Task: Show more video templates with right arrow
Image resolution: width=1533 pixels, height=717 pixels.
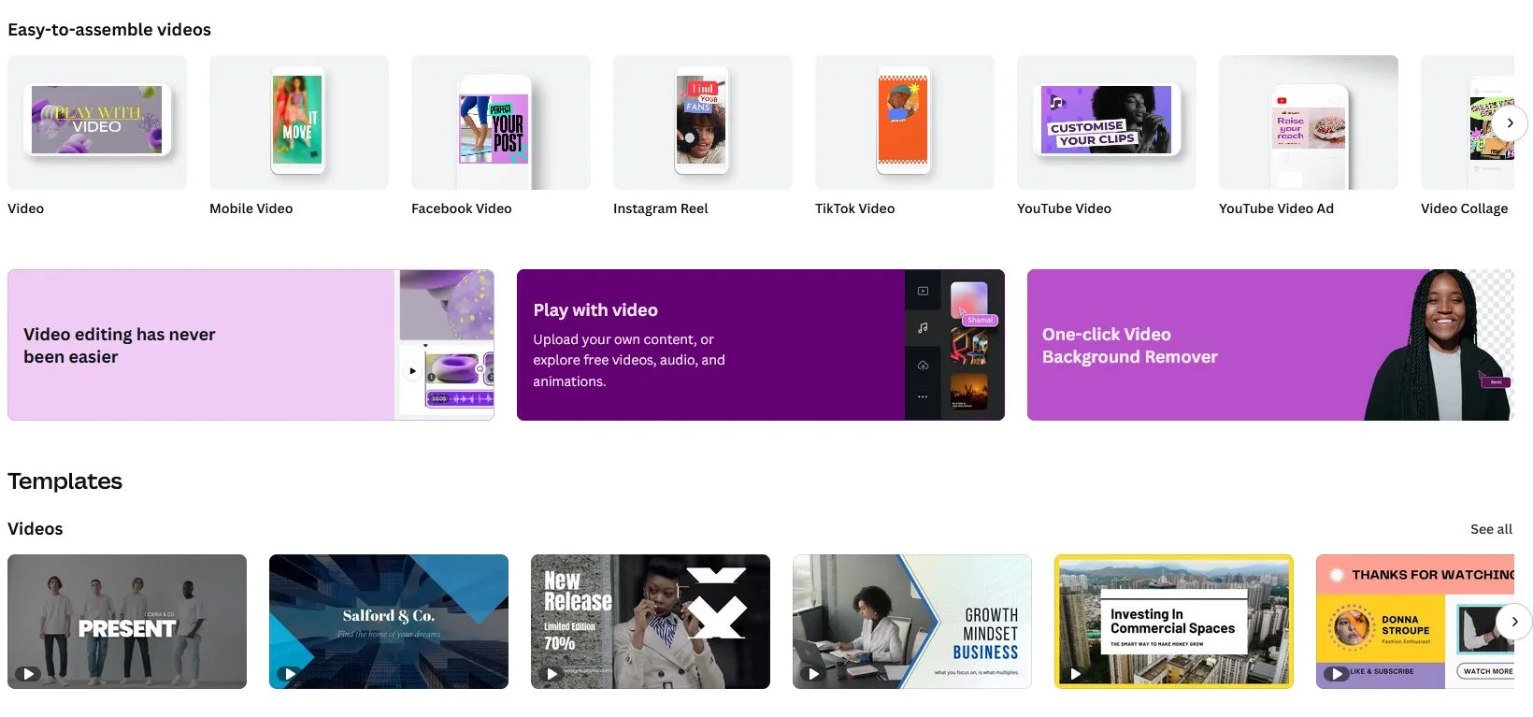Action: click(1514, 622)
